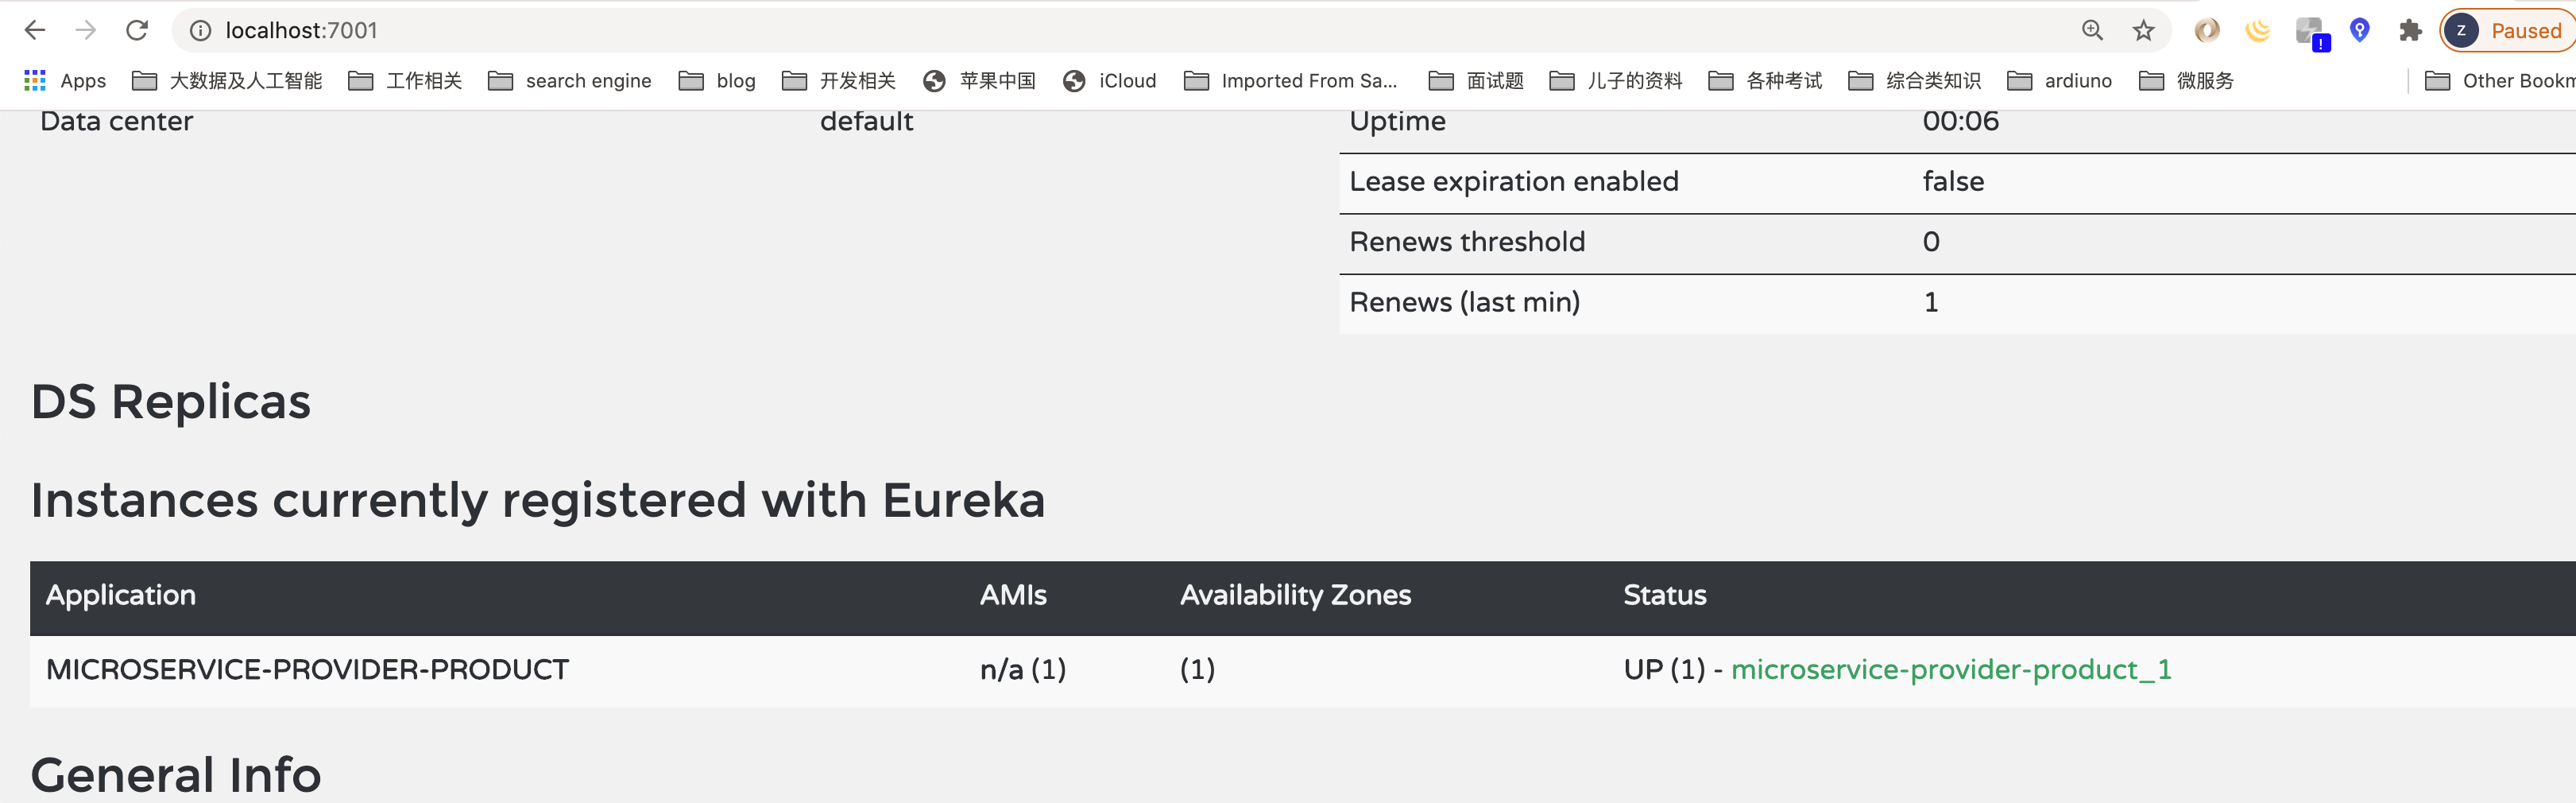Open the Imported From Sa... folder

[x=1290, y=81]
